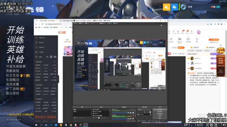
Task: Open 查看(V) menu in OBS
Action: click(x=87, y=23)
